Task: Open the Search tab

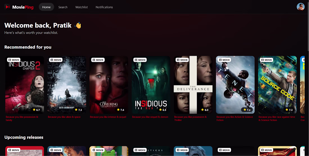Action: pyautogui.click(x=63, y=7)
